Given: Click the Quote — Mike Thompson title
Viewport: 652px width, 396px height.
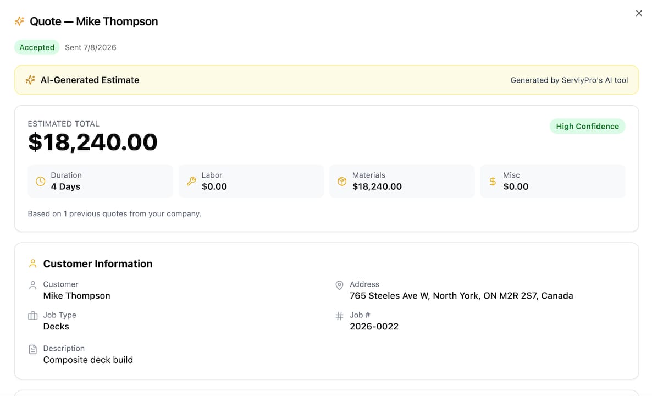Looking at the screenshot, I should [94, 21].
